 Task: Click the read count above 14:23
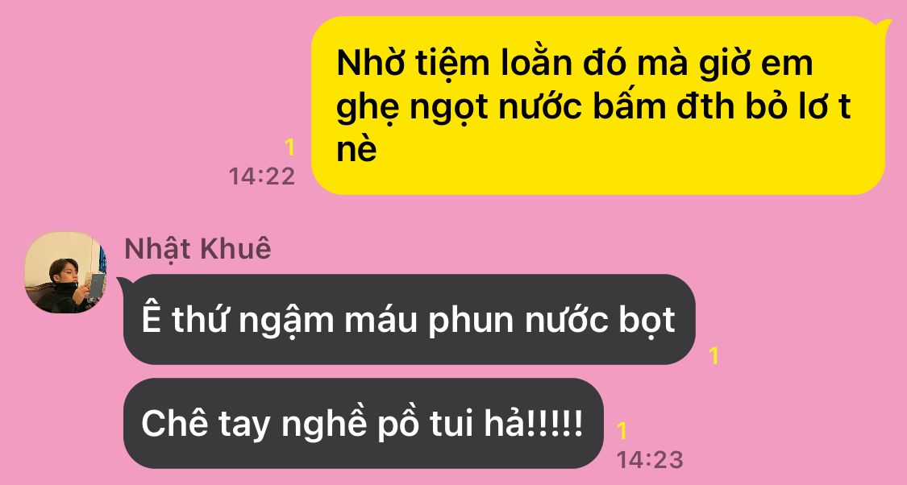[622, 431]
